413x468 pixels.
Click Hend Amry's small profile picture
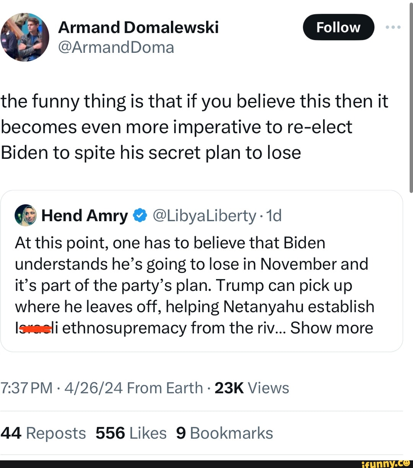point(25,215)
